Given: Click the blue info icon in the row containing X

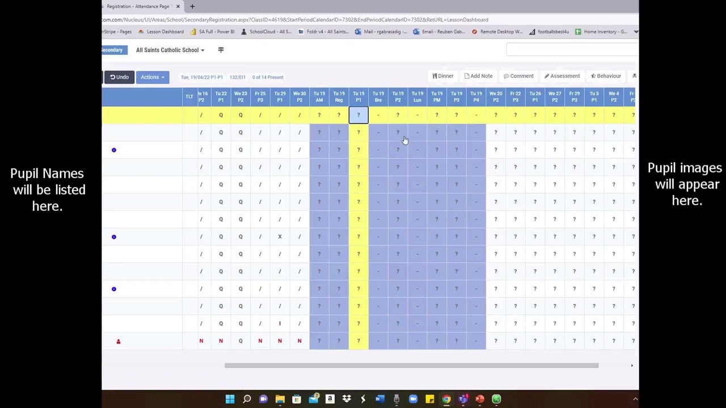Looking at the screenshot, I should 114,237.
